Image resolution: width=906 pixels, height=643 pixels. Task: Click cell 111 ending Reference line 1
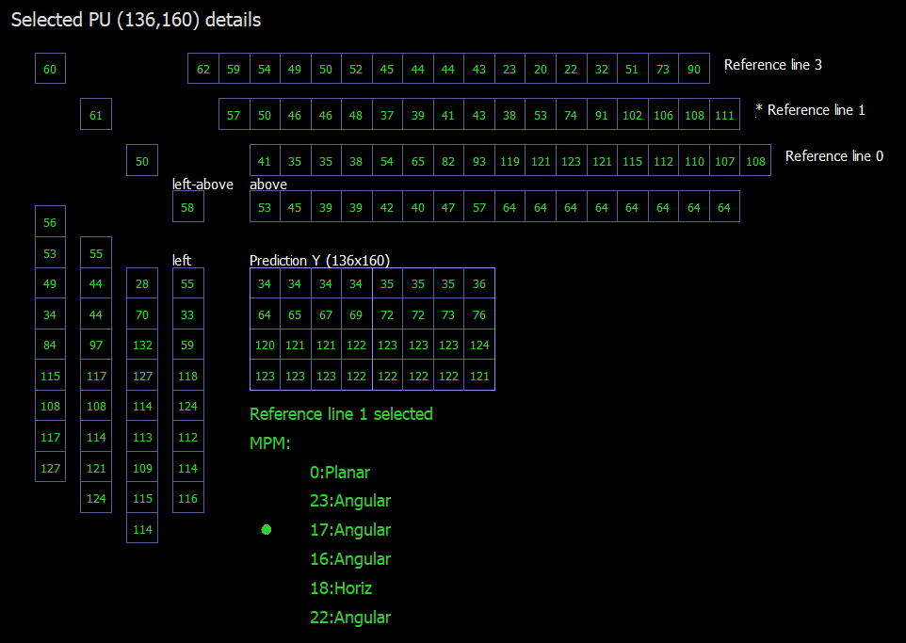(x=724, y=115)
